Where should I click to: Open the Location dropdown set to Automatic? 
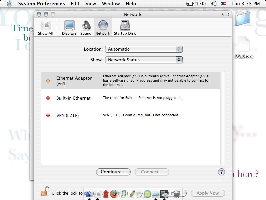coord(144,49)
